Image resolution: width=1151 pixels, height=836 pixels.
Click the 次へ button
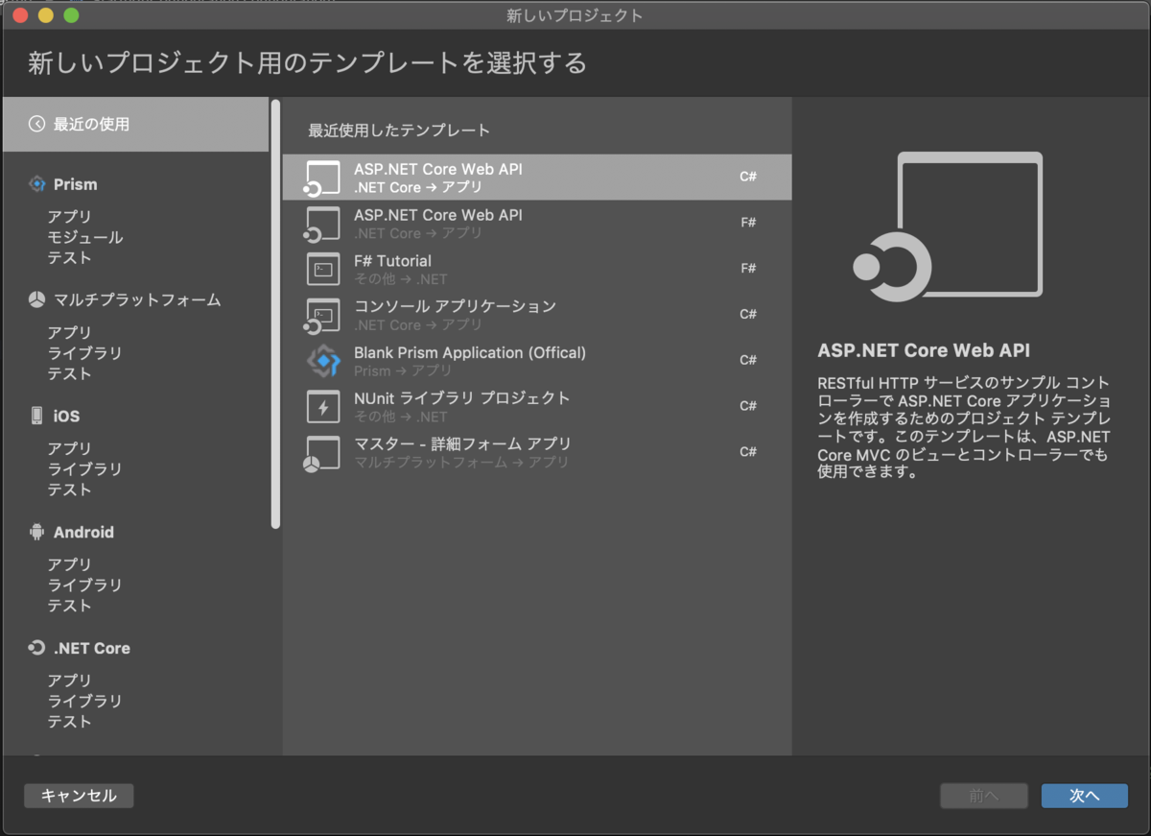pyautogui.click(x=1085, y=796)
